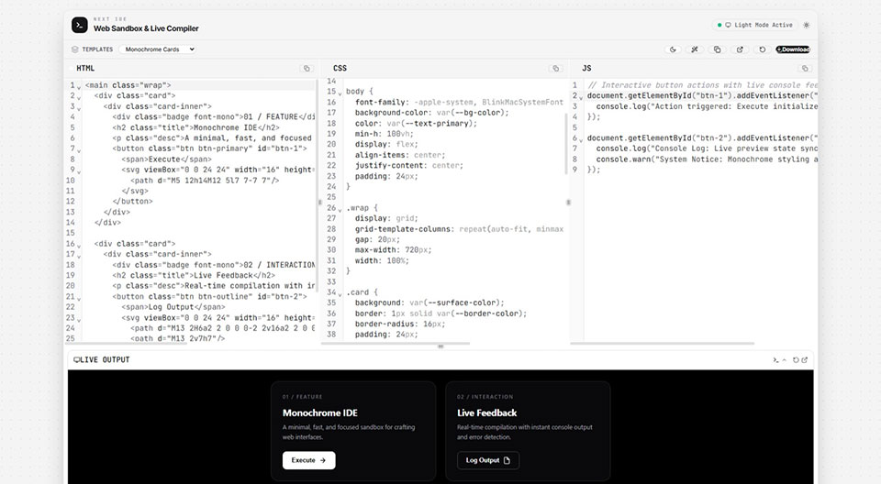This screenshot has height=484, width=881.
Task: Click the moon dark mode toolbar icon
Action: point(673,49)
